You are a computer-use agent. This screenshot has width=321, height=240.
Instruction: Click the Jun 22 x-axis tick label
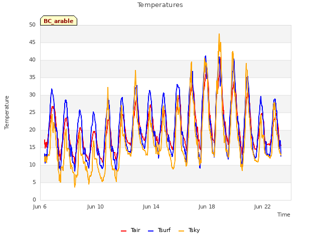pyautogui.click(x=262, y=206)
